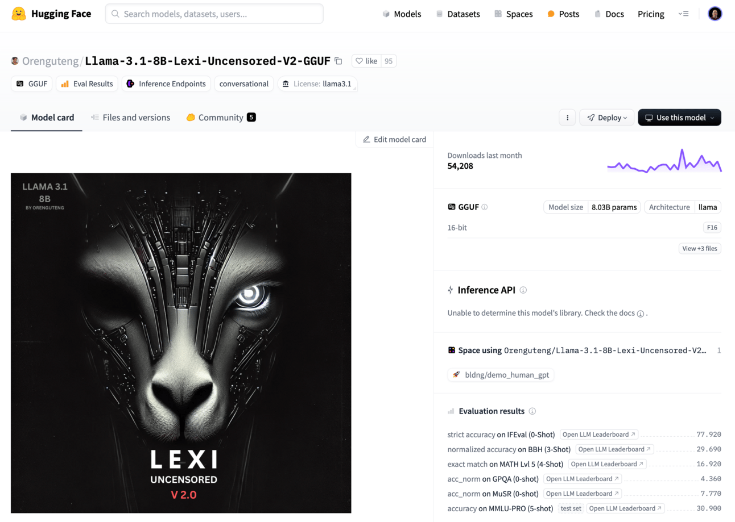This screenshot has width=735, height=522.
Task: Open Open LLM Leaderboard link for MMLU-PRO
Action: point(626,508)
